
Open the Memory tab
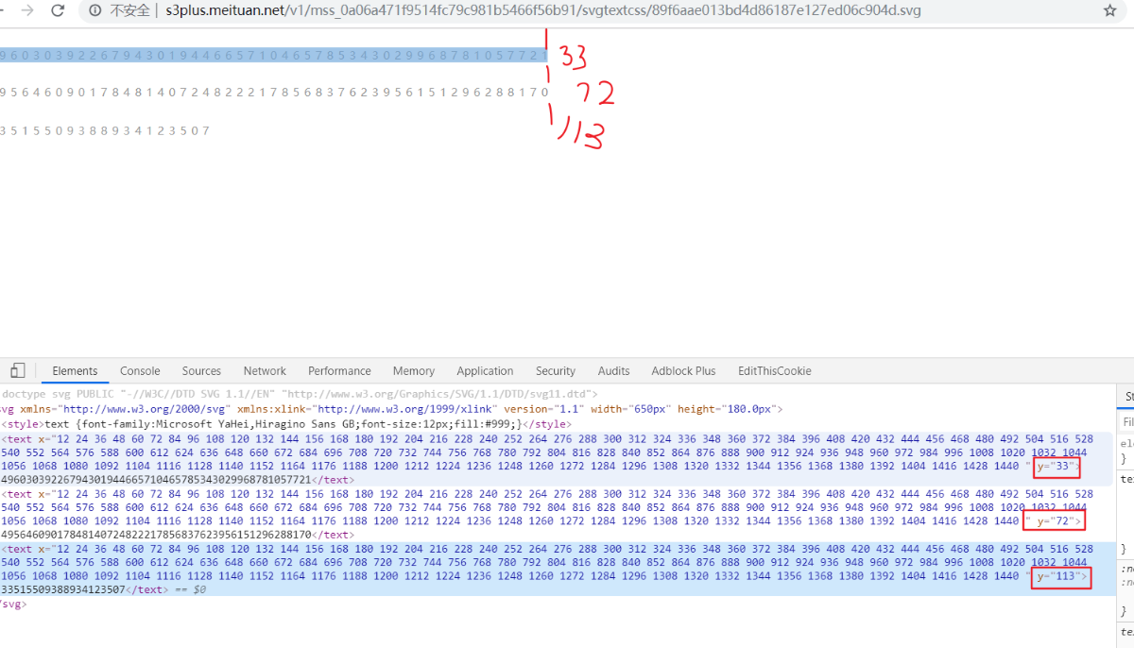414,371
